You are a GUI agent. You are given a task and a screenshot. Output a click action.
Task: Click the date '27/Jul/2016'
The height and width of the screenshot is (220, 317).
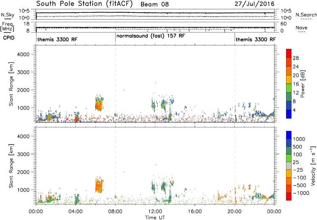254,4
